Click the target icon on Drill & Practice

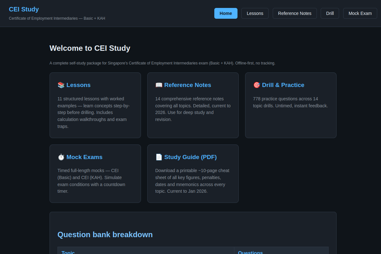257,85
